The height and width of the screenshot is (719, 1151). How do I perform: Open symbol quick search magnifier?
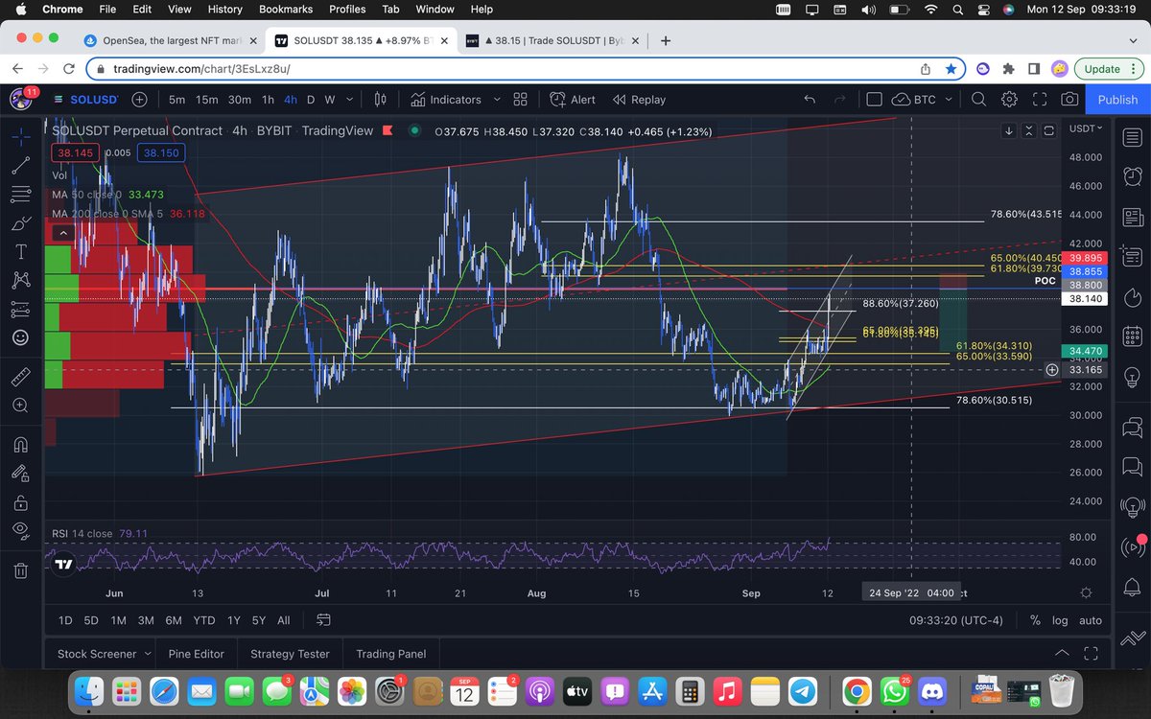978,100
